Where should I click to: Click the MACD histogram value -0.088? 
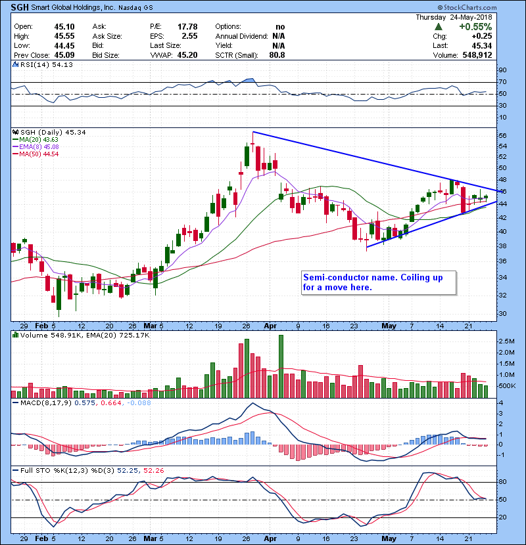(x=139, y=403)
